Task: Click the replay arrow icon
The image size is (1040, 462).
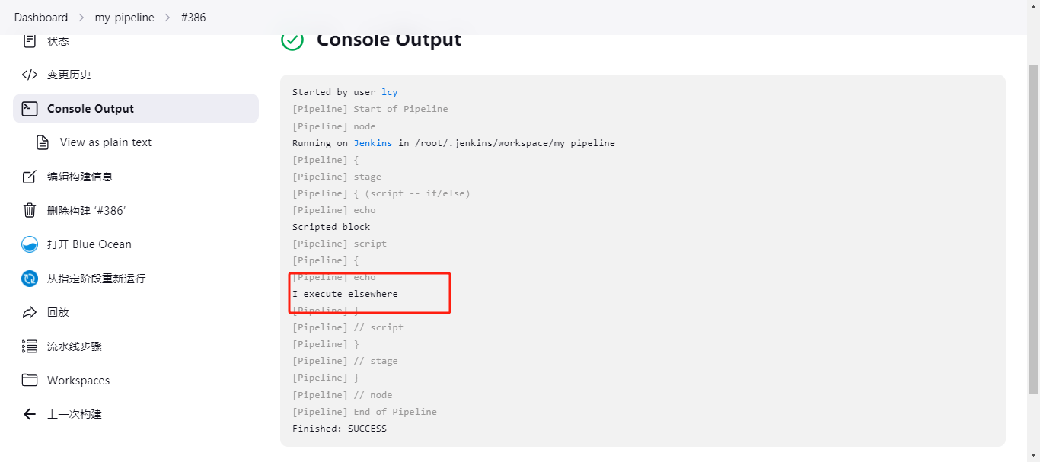Action: 30,312
